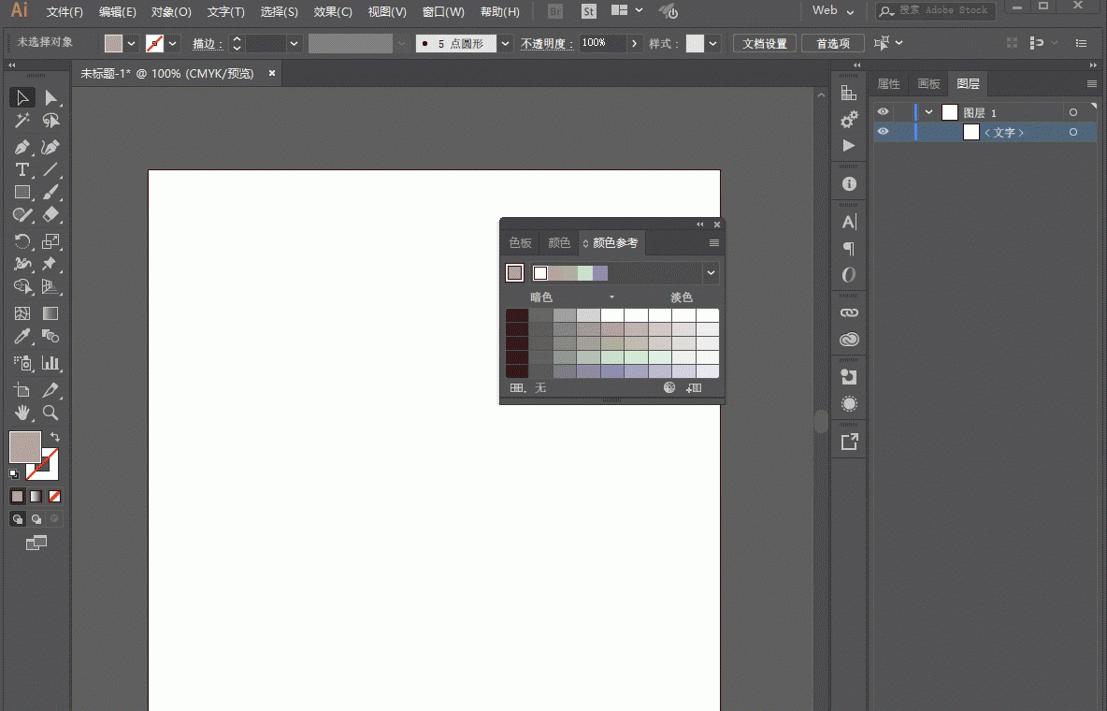Viewport: 1107px width, 711px height.
Task: Select the Artboard tool
Action: [22, 389]
